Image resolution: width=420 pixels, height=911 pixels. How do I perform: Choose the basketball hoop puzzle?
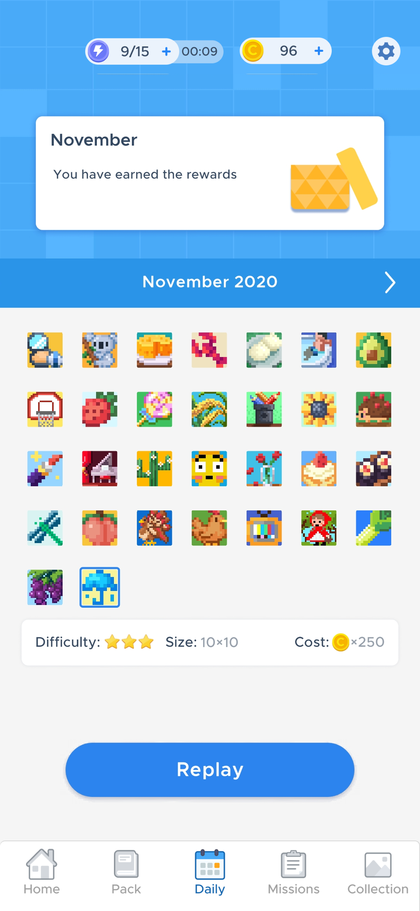tap(45, 409)
